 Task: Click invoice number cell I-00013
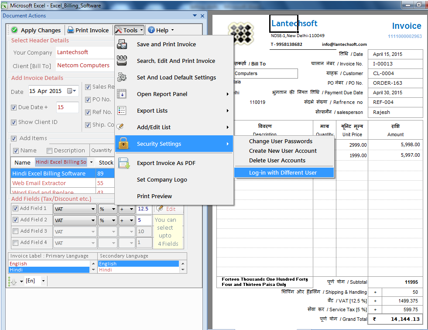tap(395, 64)
